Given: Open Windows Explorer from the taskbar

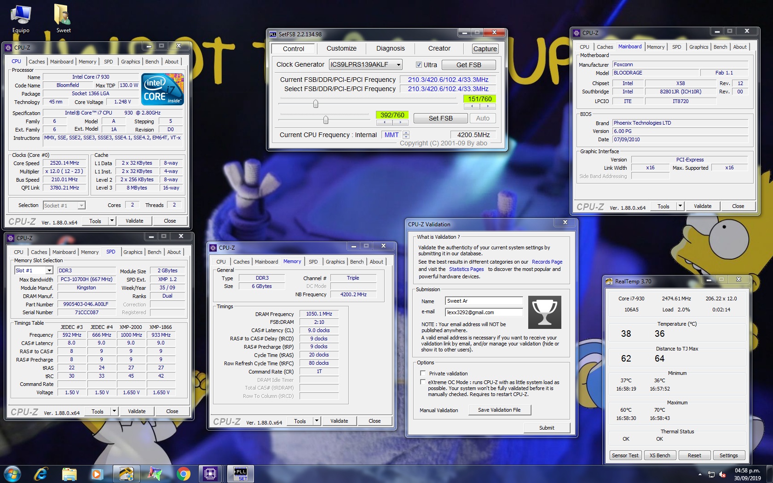Looking at the screenshot, I should click(69, 474).
